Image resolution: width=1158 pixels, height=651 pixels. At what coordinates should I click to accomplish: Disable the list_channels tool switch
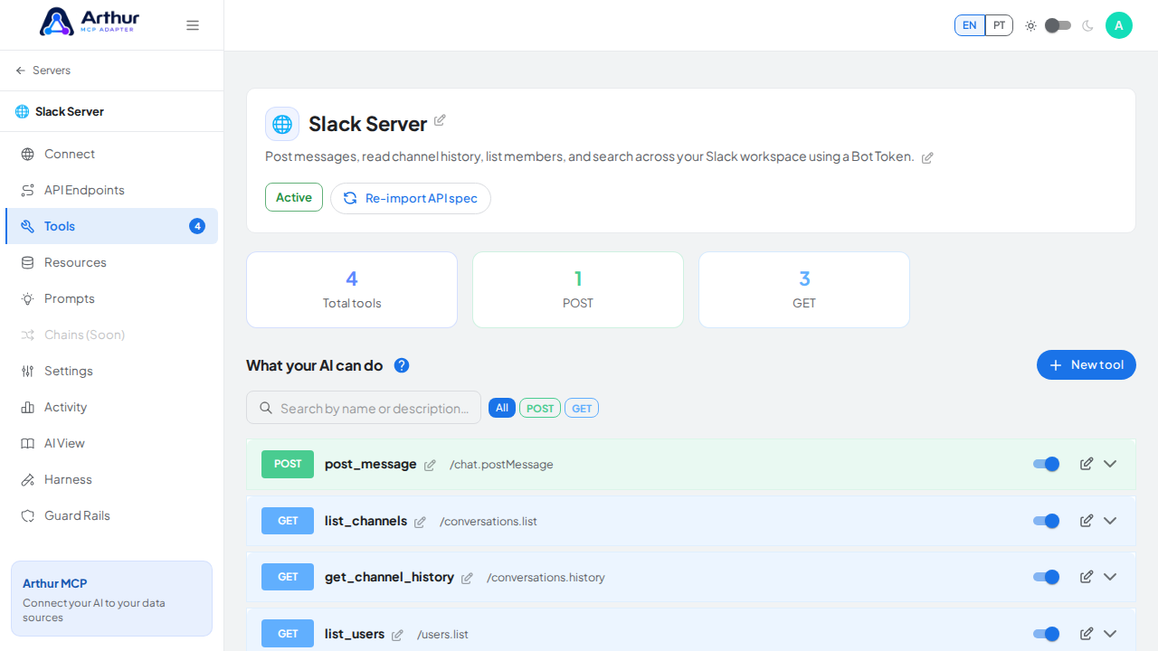click(x=1047, y=521)
